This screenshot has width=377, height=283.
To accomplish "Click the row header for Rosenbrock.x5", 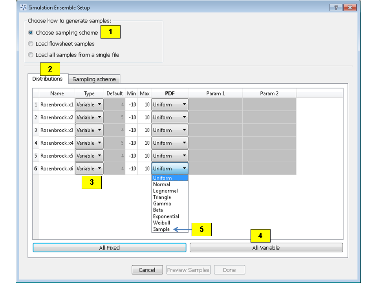I will point(35,155).
